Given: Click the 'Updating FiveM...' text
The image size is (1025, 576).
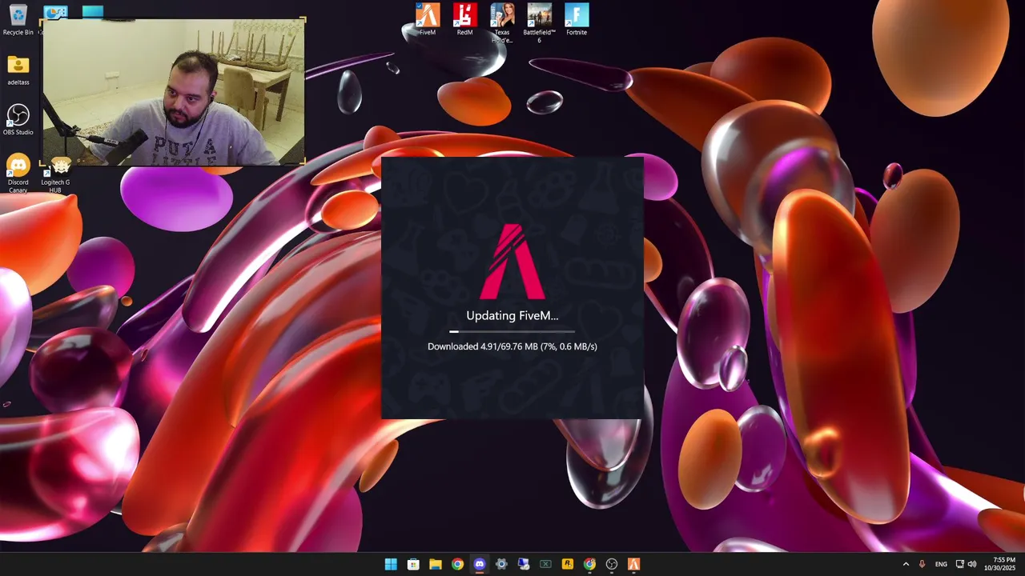Looking at the screenshot, I should click(512, 316).
